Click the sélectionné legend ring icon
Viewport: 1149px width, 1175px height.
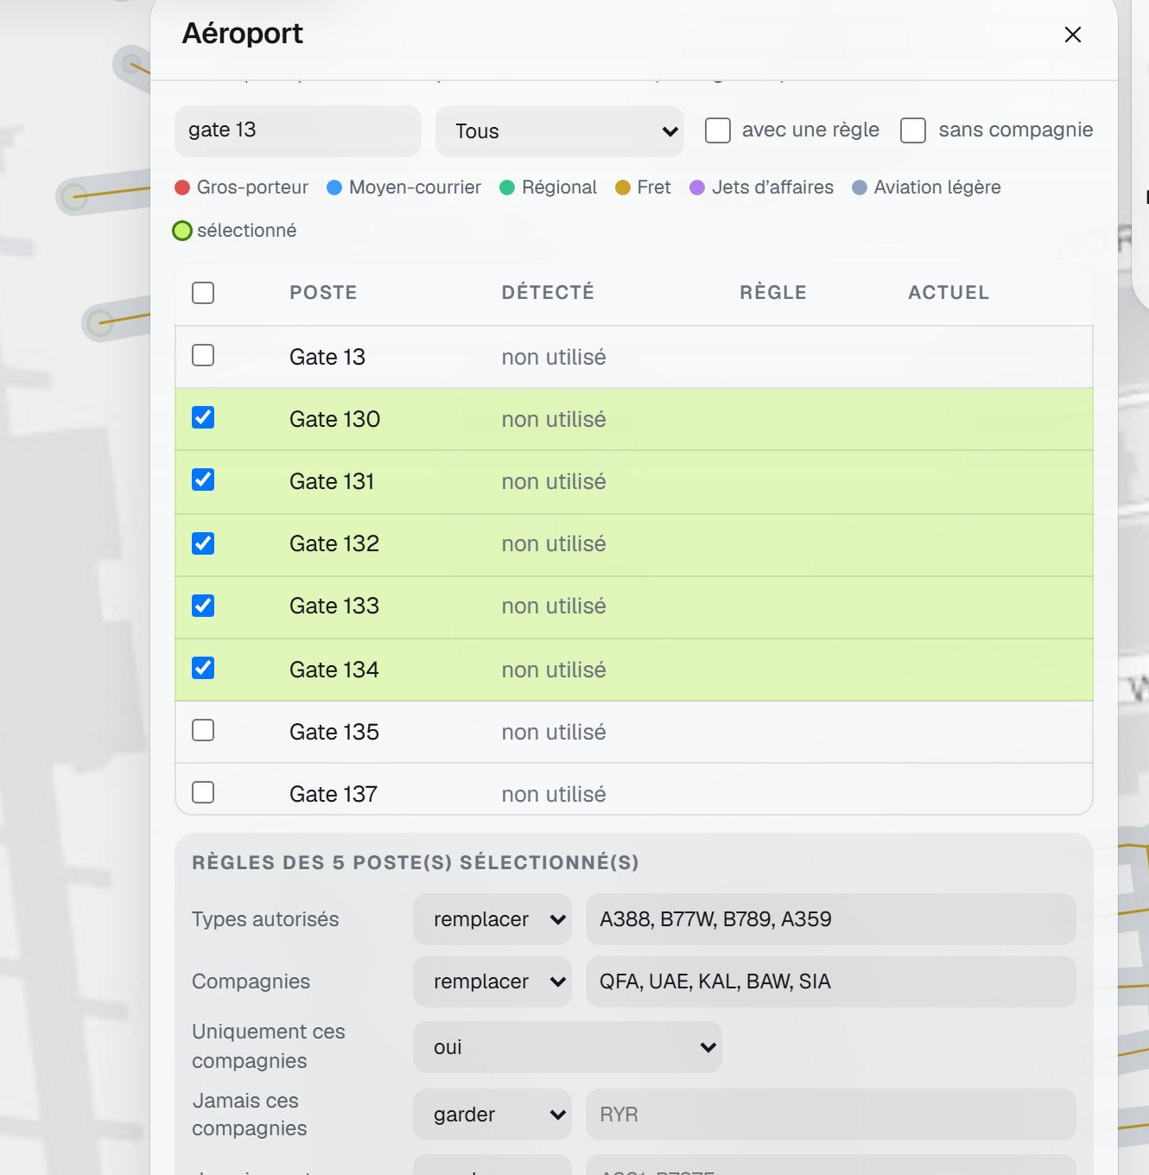tap(182, 231)
